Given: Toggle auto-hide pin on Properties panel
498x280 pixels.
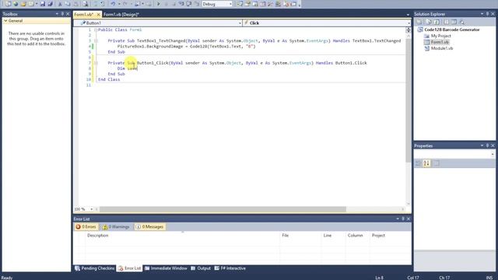Looking at the screenshot, I should tap(488, 145).
